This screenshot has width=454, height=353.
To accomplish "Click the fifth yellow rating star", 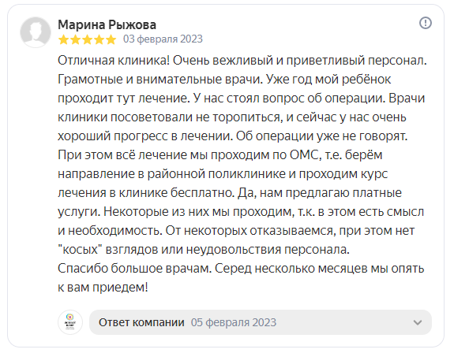I will click(111, 39).
